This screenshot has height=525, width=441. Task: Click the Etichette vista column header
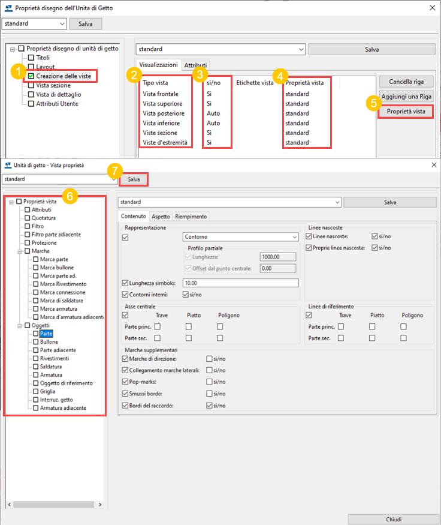255,83
